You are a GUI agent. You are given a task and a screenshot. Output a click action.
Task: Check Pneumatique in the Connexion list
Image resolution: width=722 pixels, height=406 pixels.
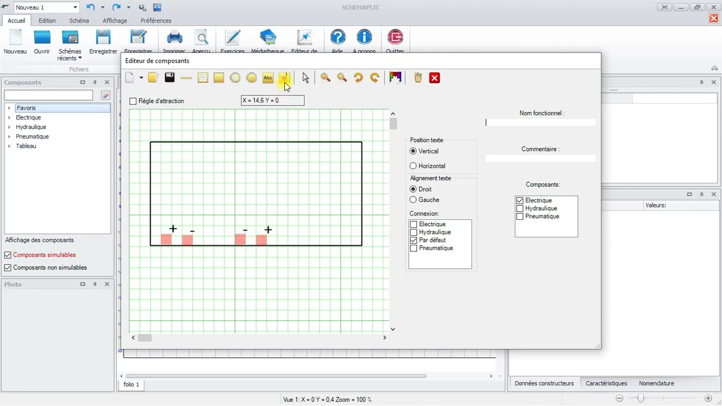click(413, 248)
